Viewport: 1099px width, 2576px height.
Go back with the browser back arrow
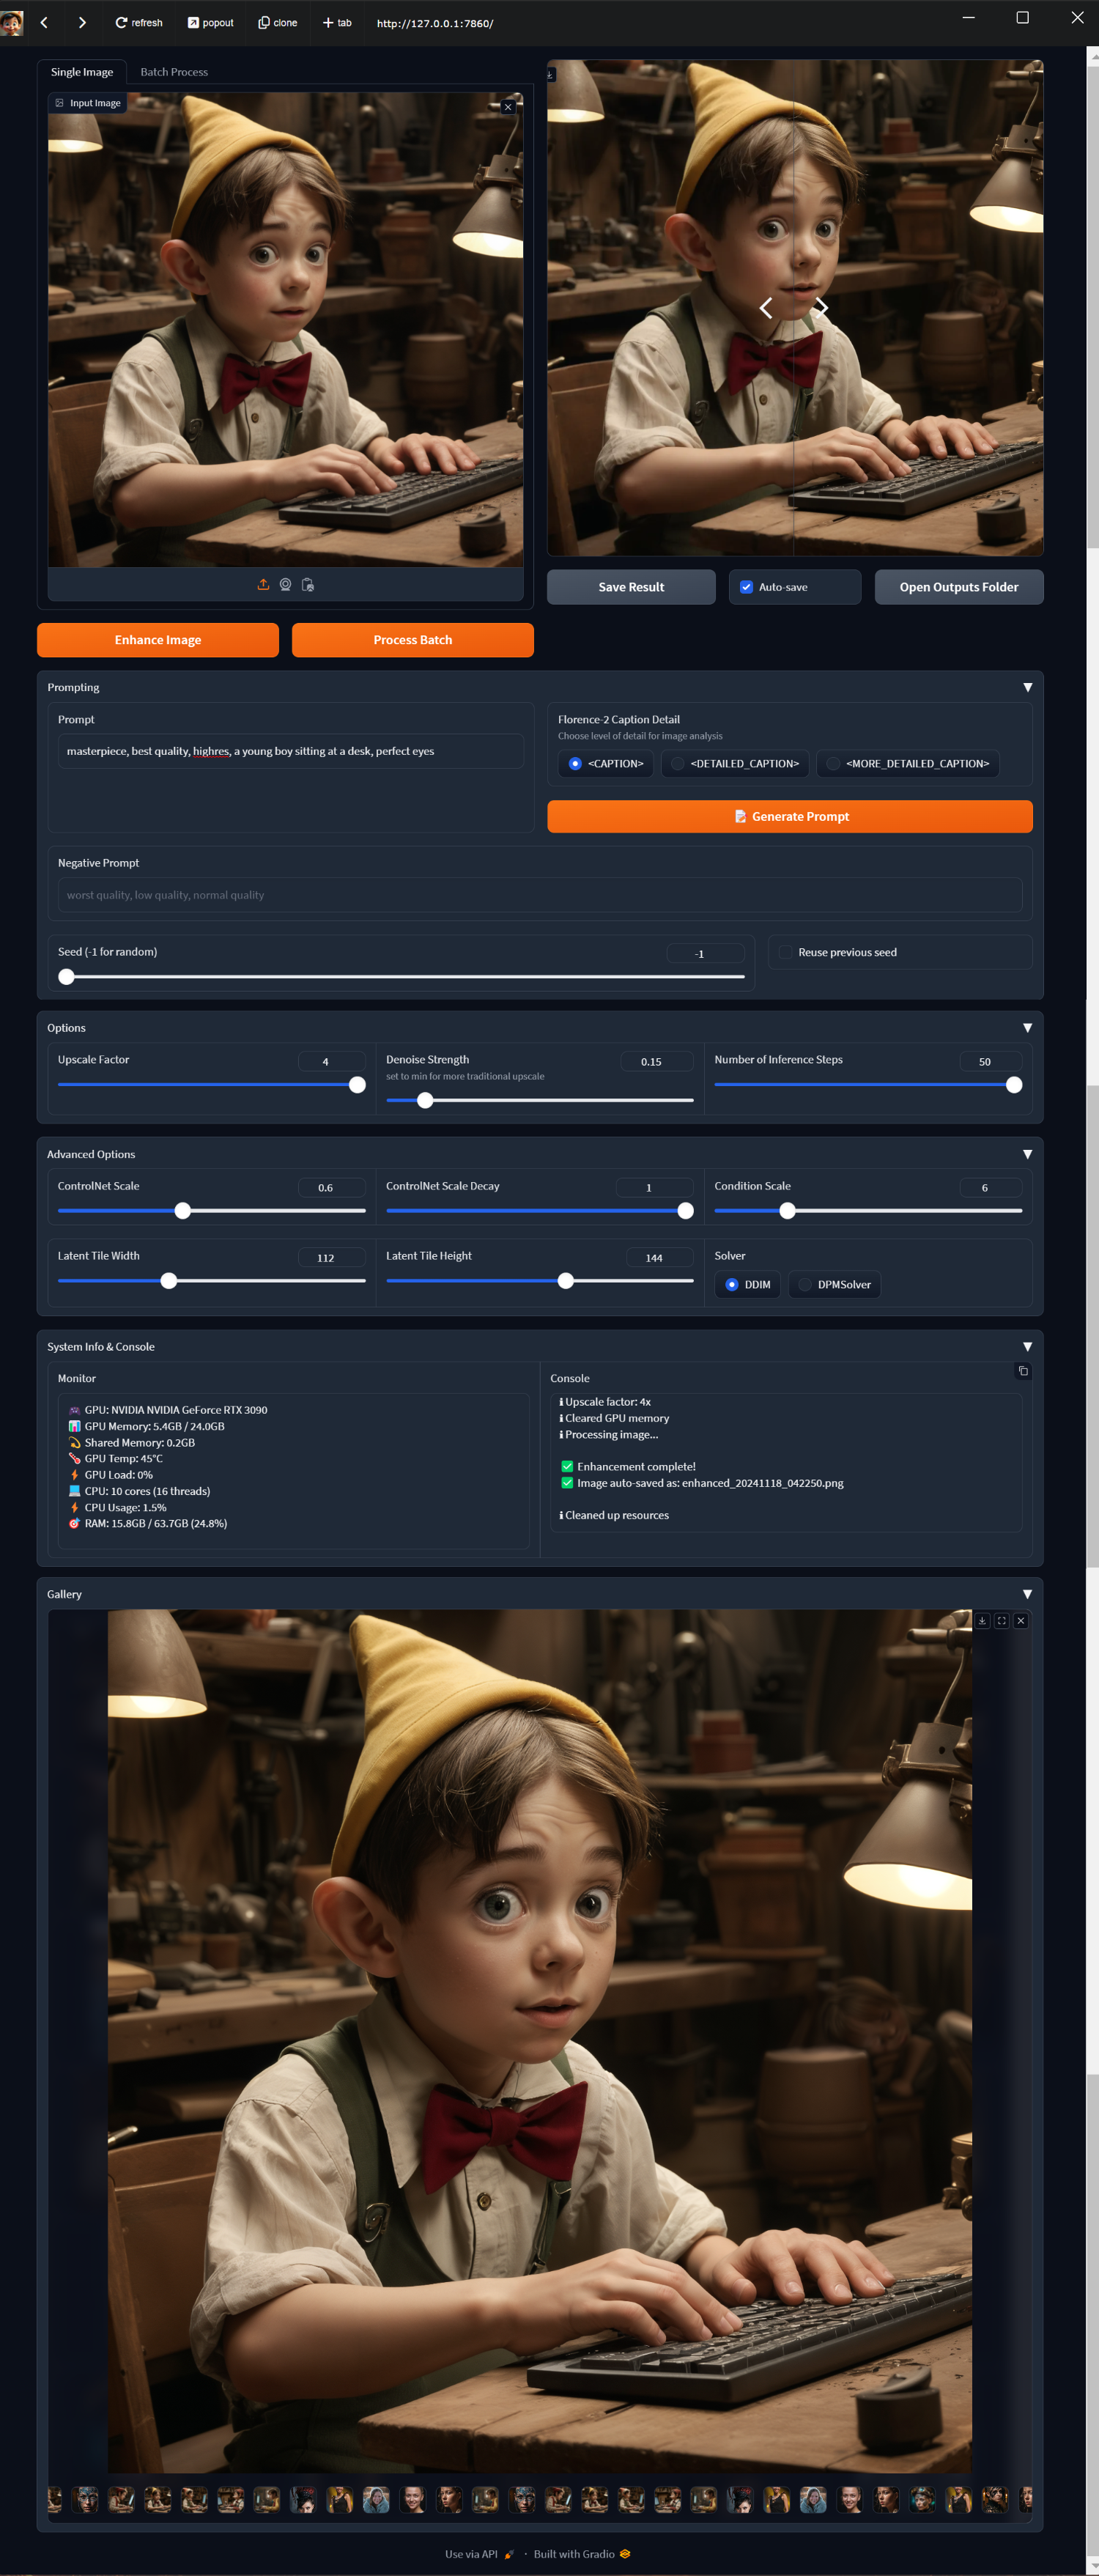44,22
